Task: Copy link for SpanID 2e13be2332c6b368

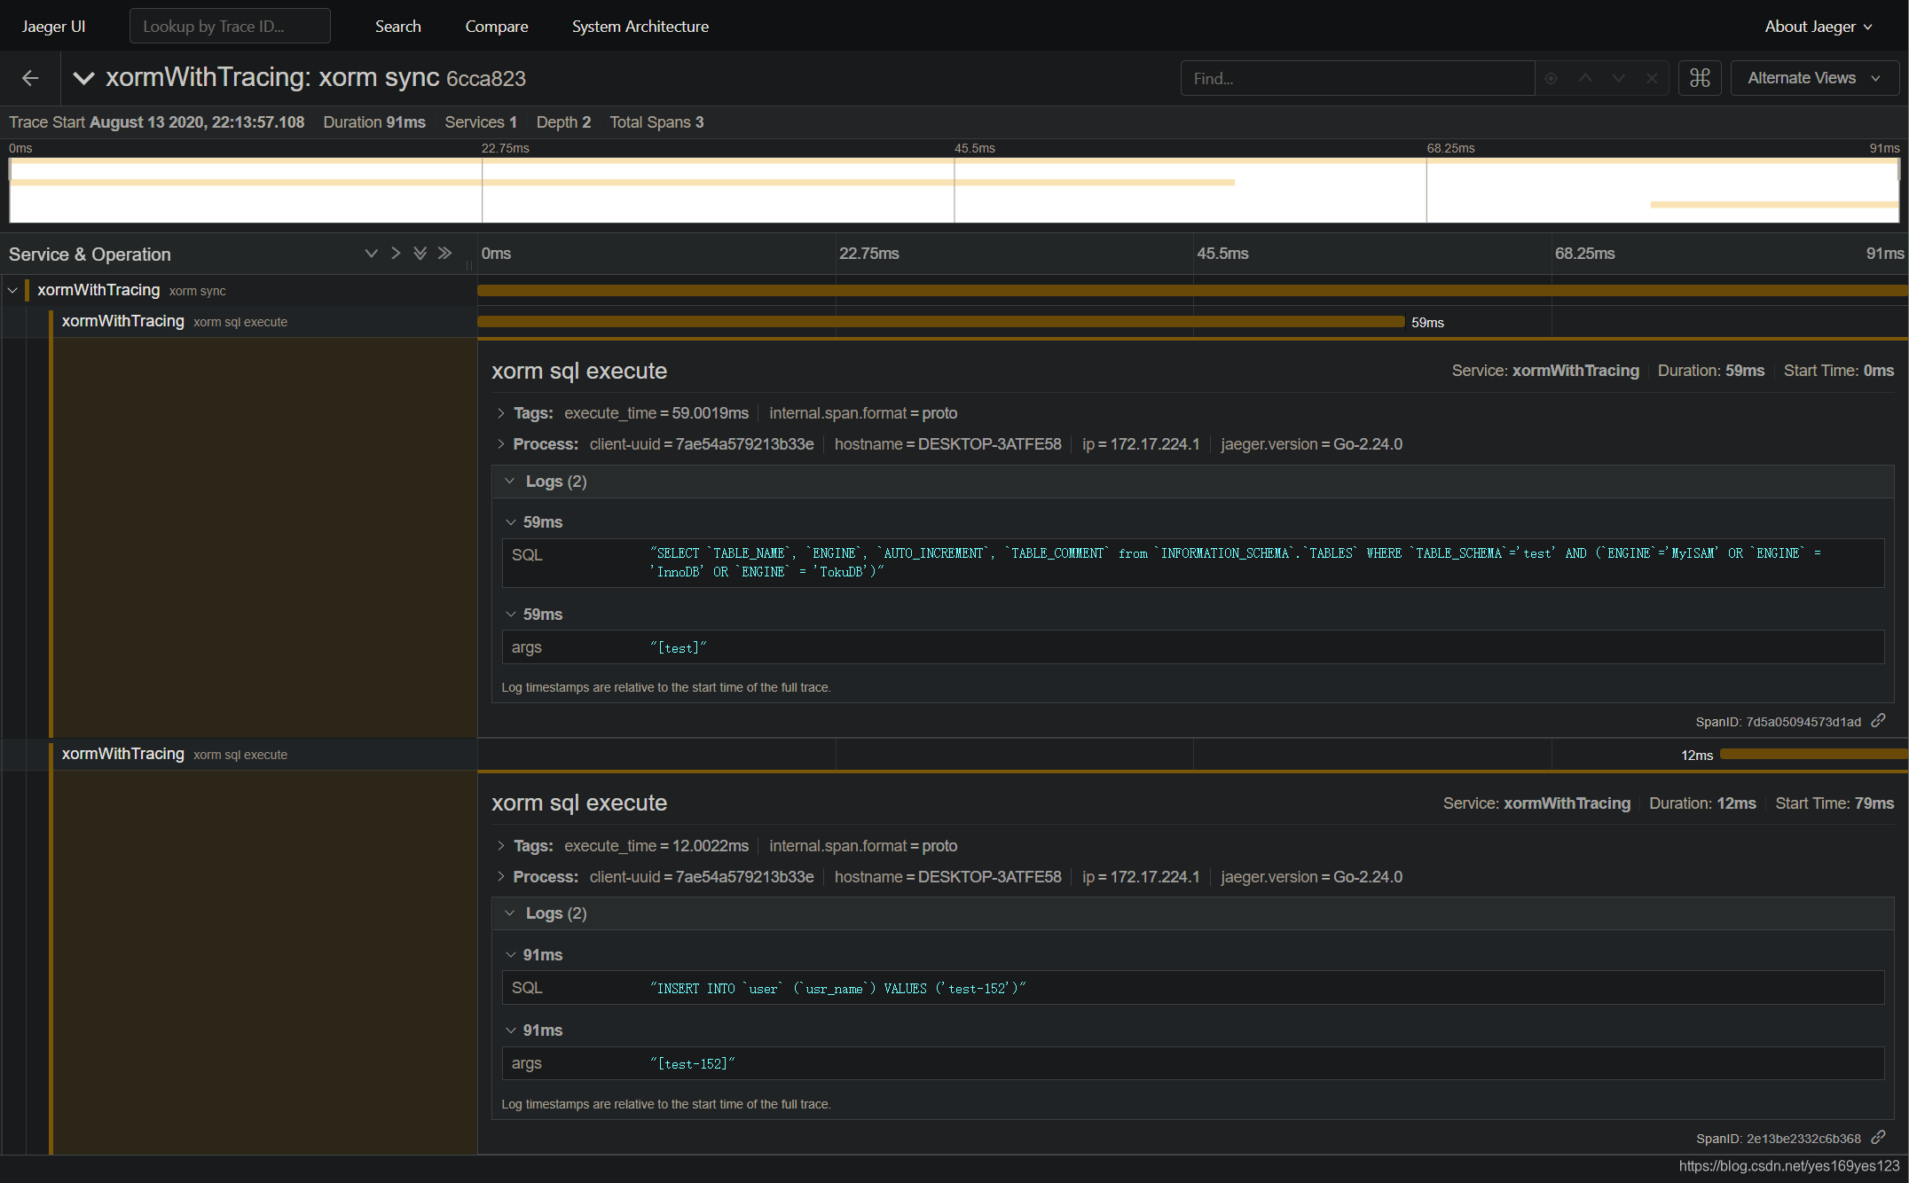Action: coord(1878,1138)
